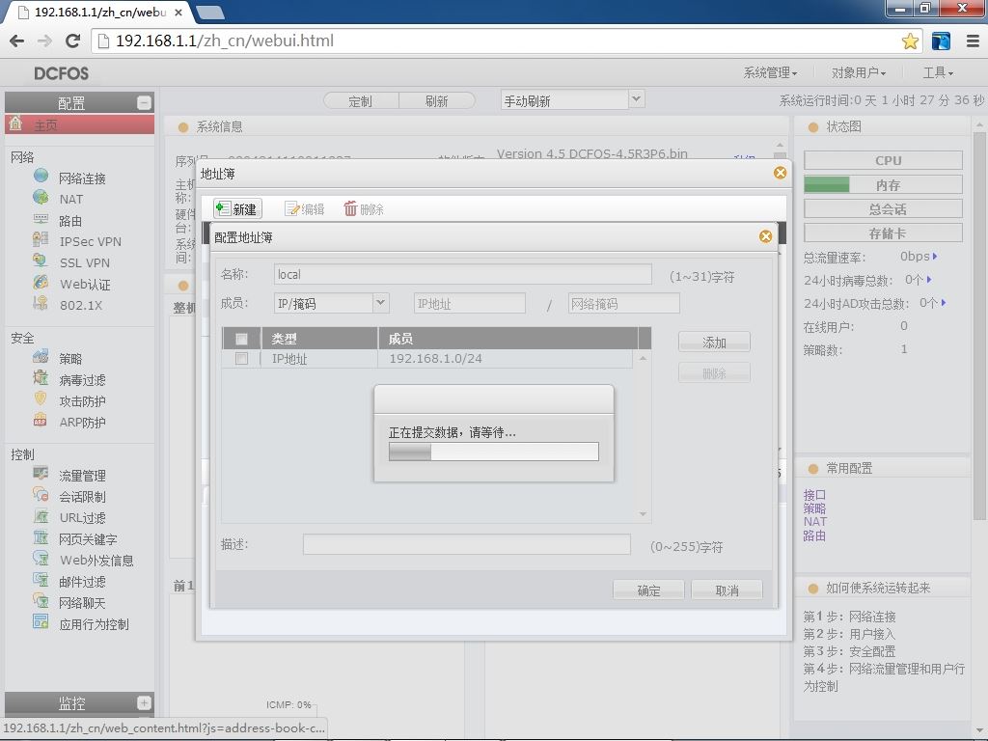Go back with the browser arrow

tap(17, 41)
